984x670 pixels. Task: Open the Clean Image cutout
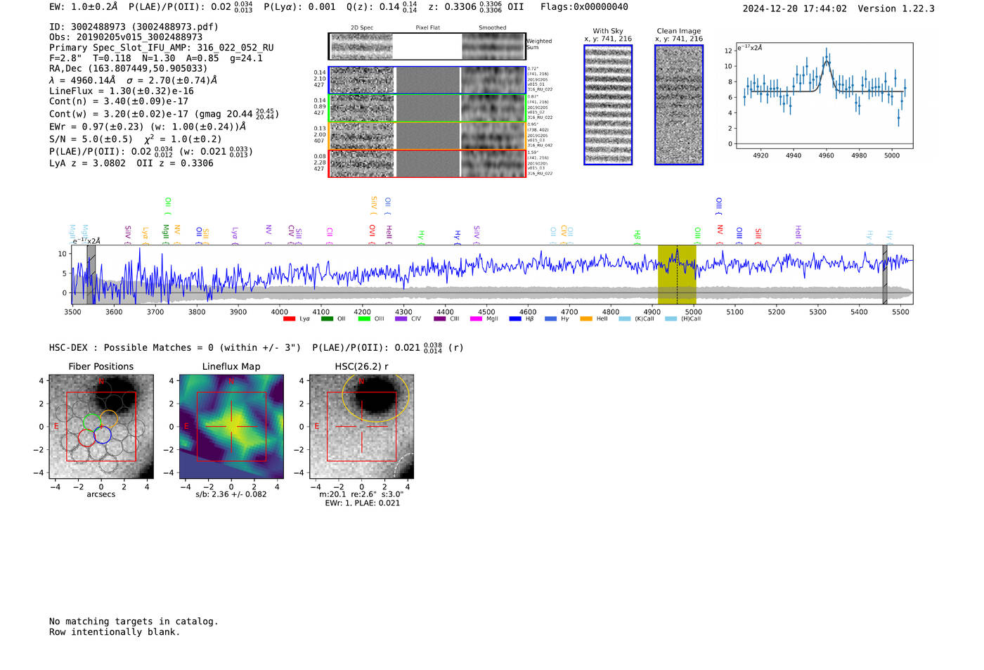pos(678,105)
